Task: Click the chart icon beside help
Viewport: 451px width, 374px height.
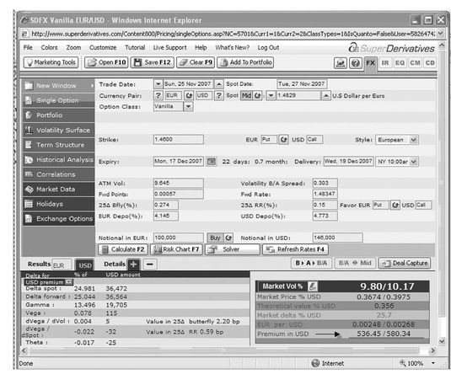Action: pos(341,63)
